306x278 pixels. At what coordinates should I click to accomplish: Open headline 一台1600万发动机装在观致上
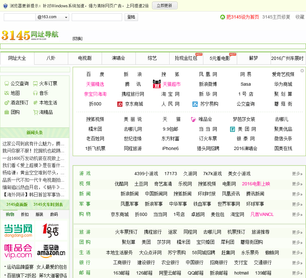(x=33, y=158)
